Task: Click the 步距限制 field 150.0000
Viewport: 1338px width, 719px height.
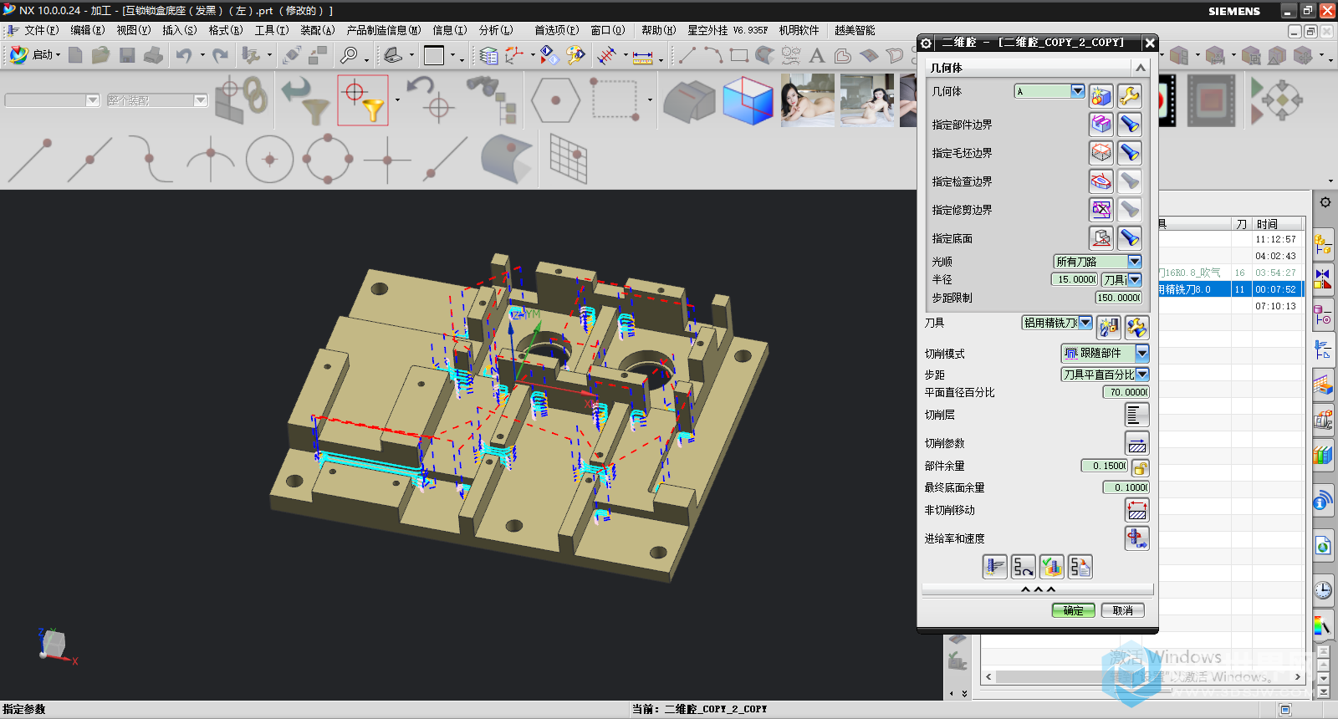Action: (x=1119, y=298)
